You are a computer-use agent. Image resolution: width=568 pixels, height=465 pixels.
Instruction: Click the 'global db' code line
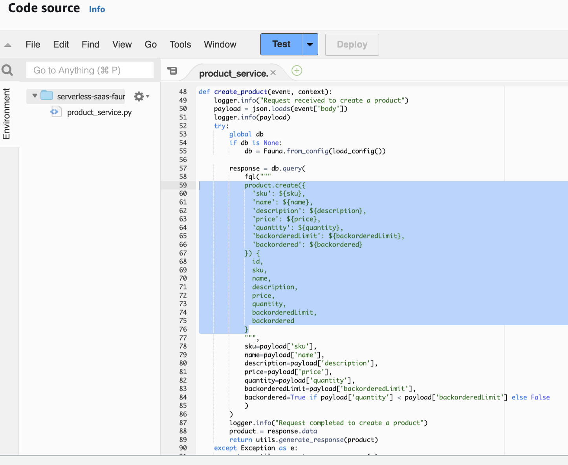click(x=246, y=134)
